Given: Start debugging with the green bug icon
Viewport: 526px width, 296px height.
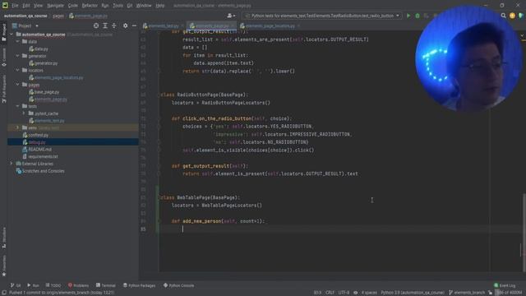Looking at the screenshot, I should (x=418, y=16).
